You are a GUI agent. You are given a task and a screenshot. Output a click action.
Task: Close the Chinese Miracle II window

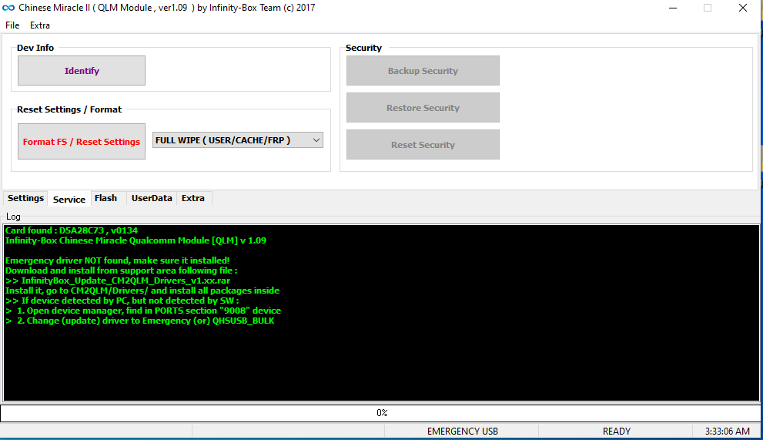(x=742, y=8)
